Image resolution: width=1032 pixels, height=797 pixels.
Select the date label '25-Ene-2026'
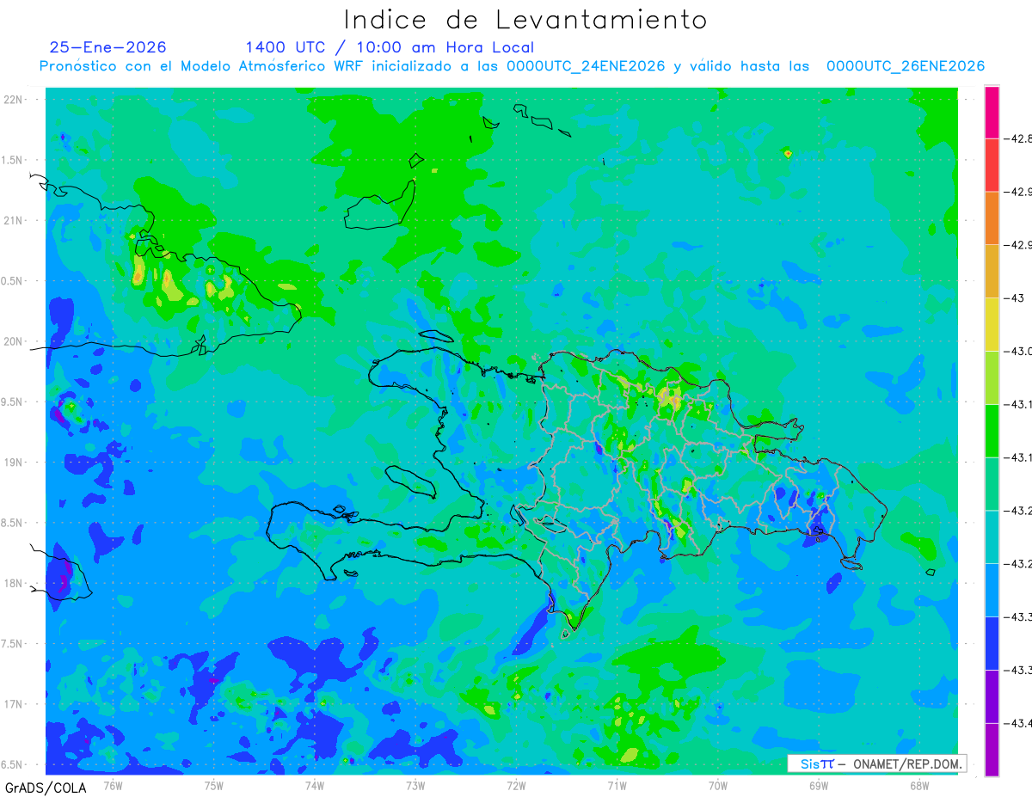point(108,47)
